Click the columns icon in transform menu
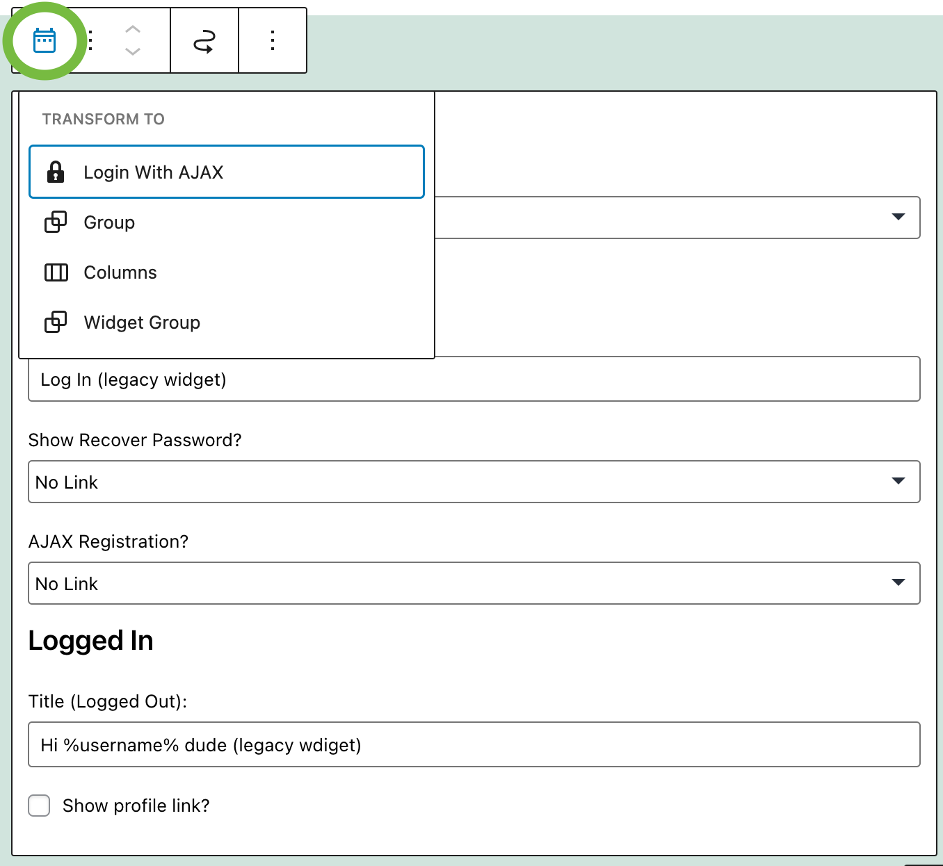Screen dimensions: 943x866 (x=56, y=272)
